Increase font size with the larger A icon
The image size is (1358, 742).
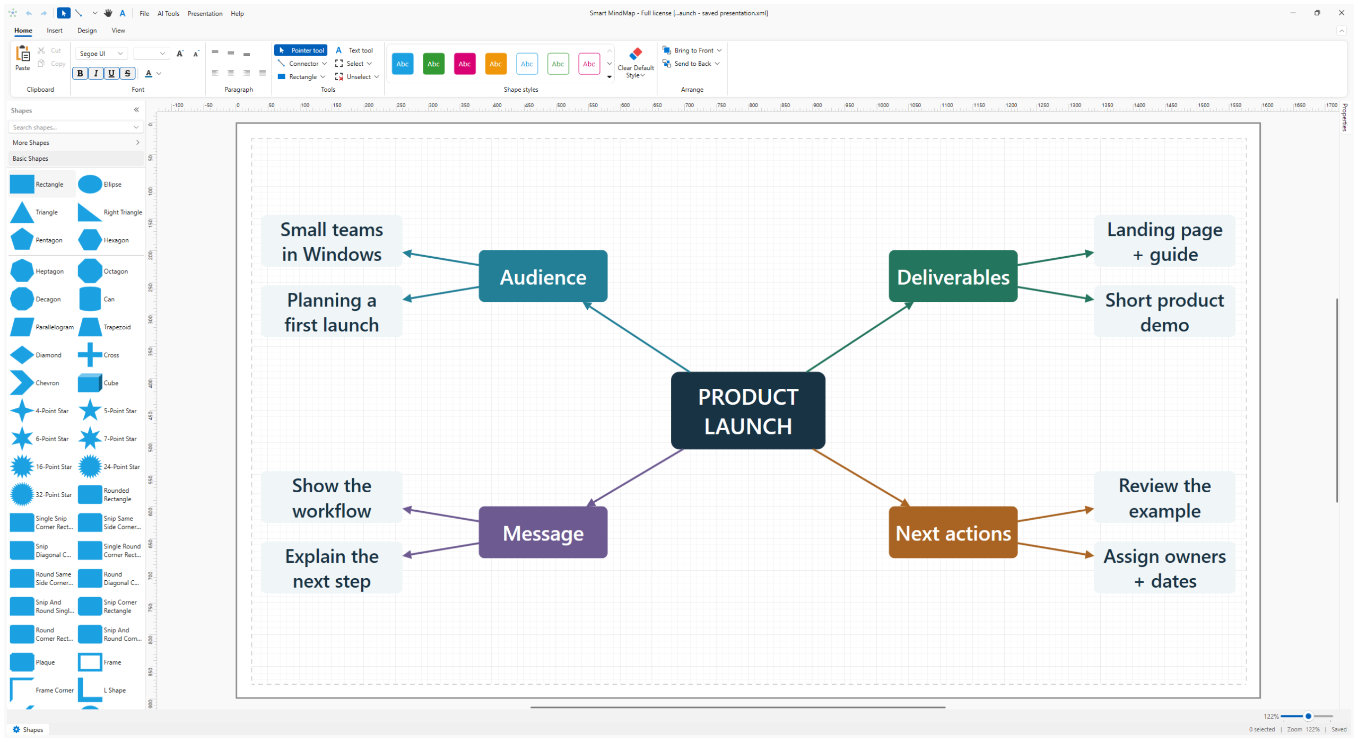[x=180, y=54]
